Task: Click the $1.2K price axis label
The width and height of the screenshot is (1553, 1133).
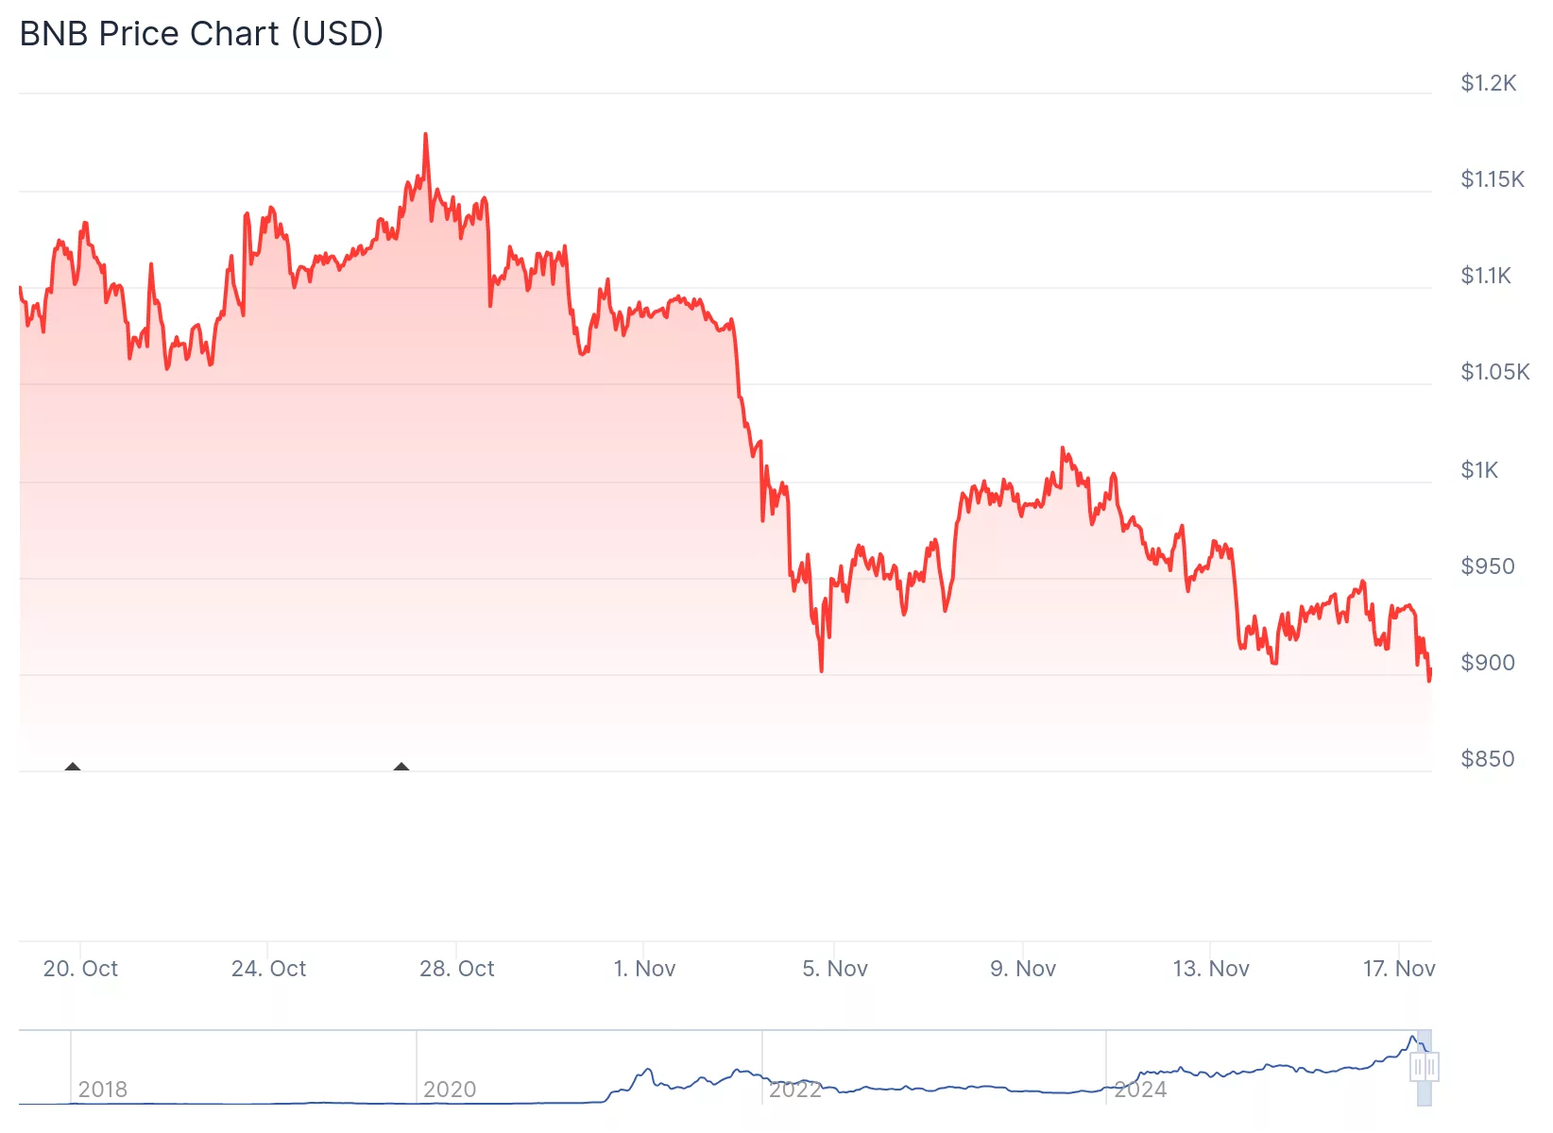Action: coord(1488,83)
